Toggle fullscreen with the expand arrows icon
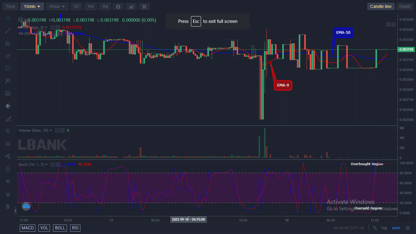 [x=144, y=6]
